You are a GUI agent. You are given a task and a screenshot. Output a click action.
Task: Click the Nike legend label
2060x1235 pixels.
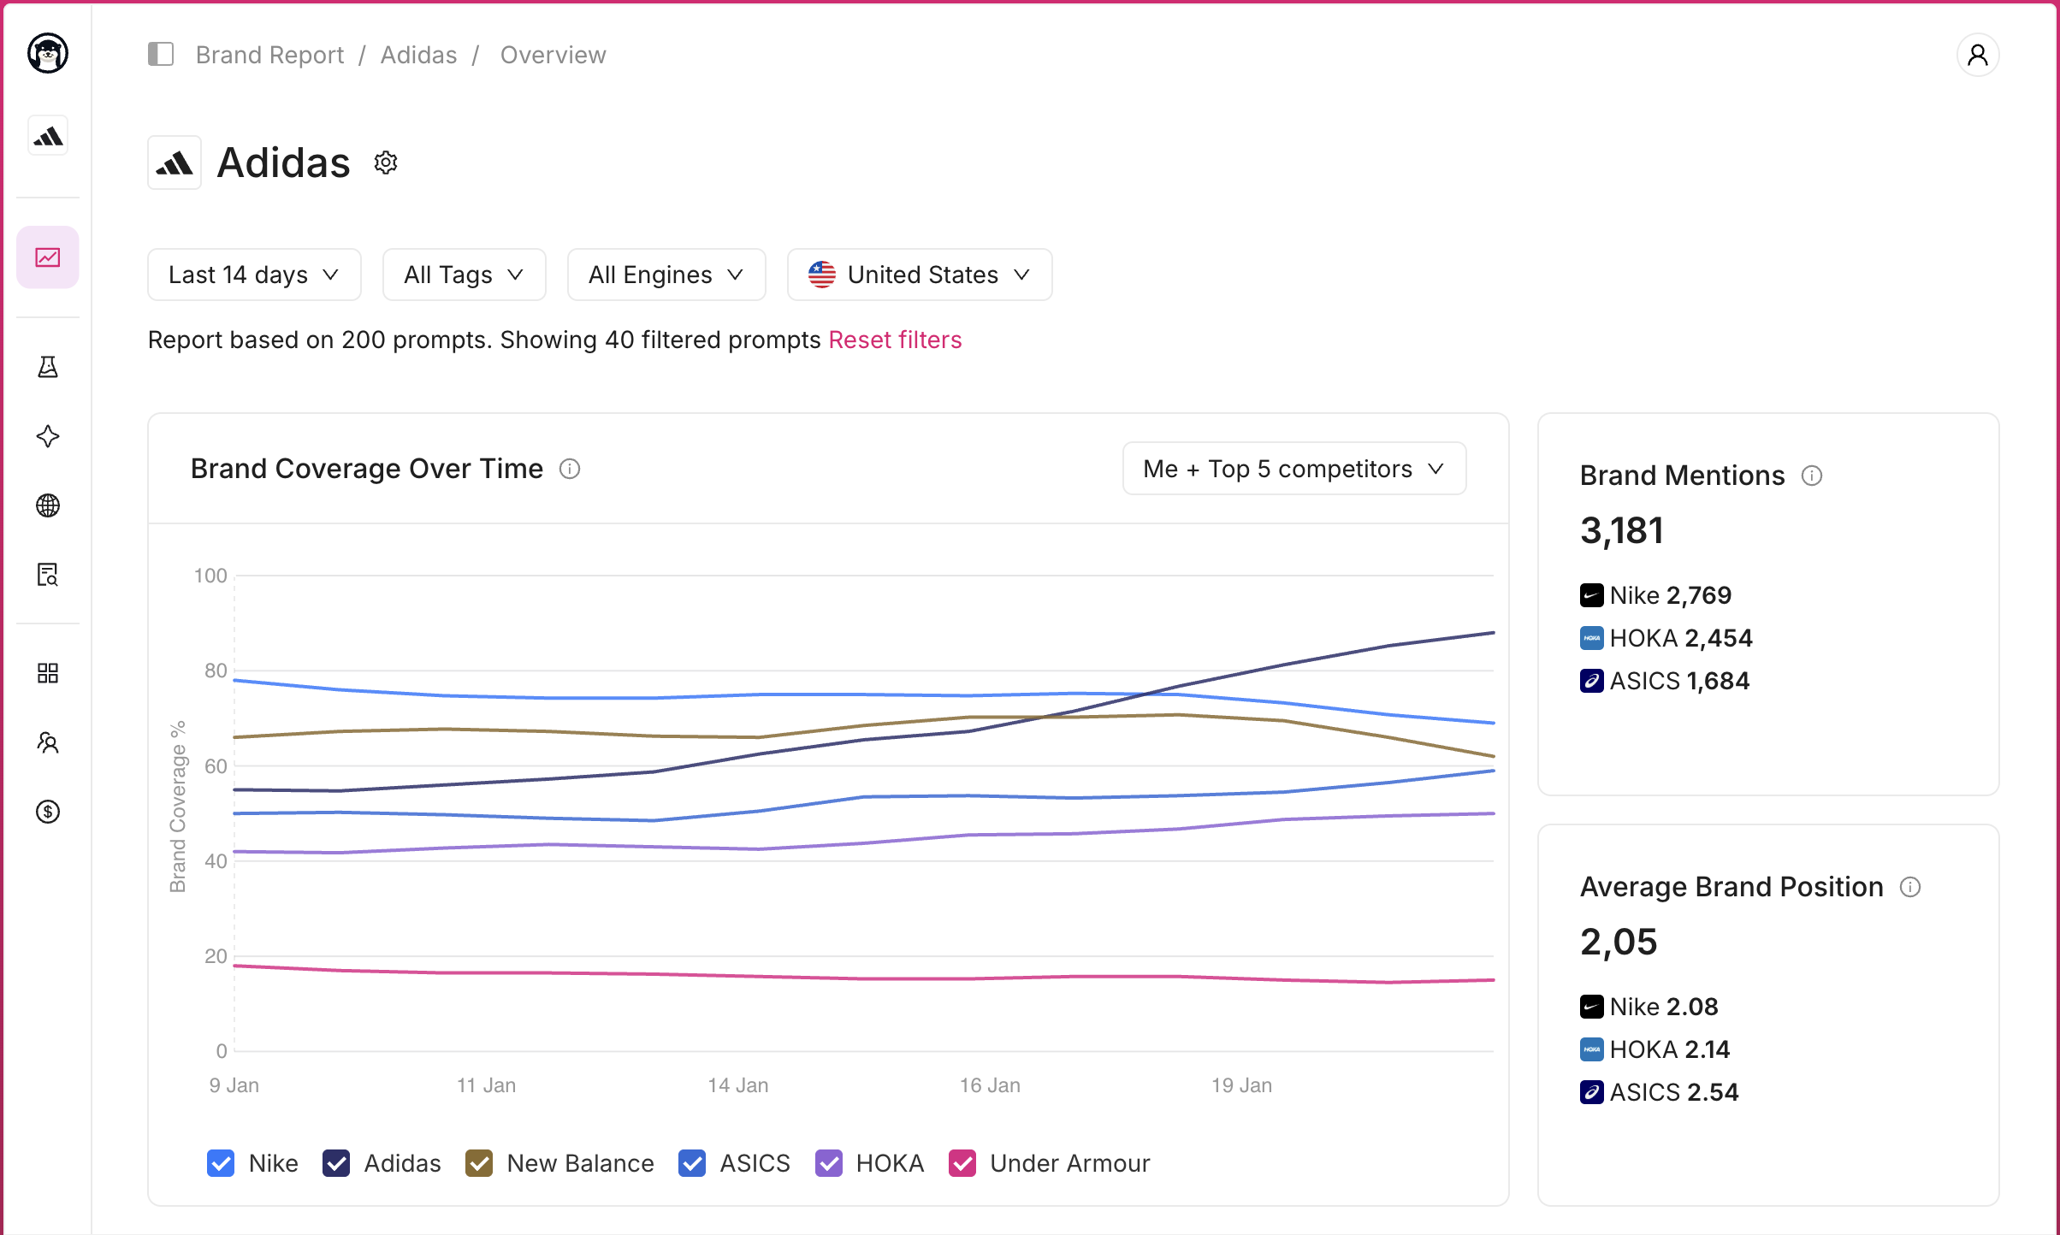point(274,1163)
